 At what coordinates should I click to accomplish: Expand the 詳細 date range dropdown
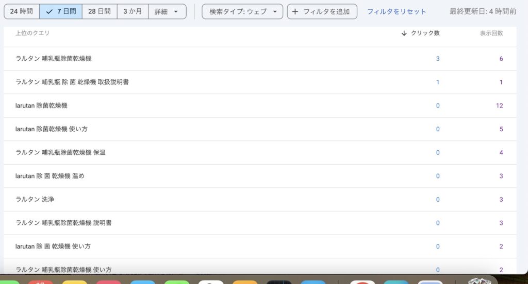coord(167,11)
